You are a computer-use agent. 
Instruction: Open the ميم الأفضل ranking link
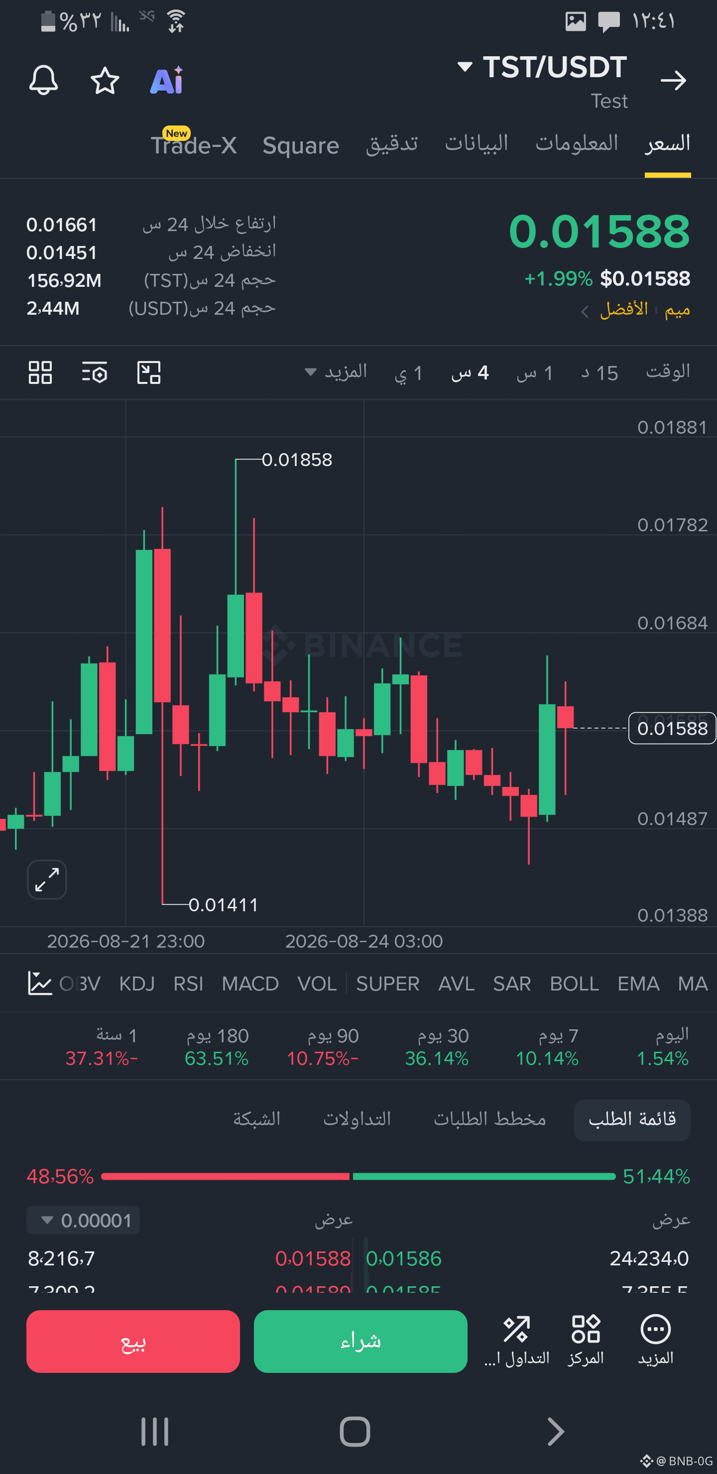pyautogui.click(x=636, y=310)
